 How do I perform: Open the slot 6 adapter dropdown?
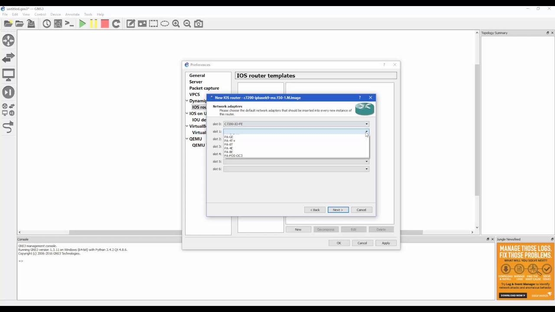tap(296, 169)
